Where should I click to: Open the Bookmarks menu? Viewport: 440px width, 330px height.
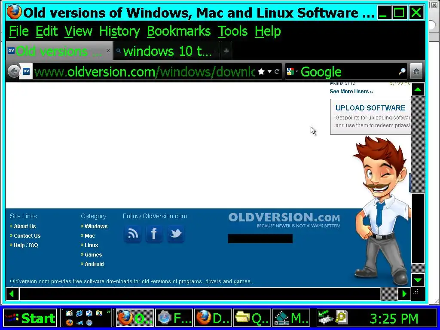179,31
